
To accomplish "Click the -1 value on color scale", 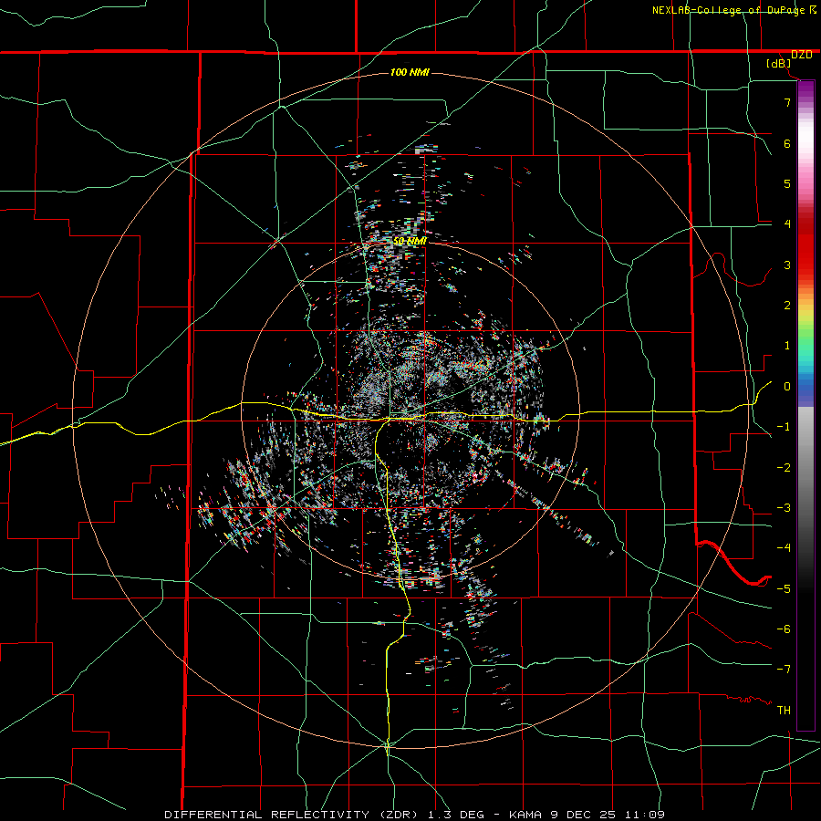I will point(784,427).
